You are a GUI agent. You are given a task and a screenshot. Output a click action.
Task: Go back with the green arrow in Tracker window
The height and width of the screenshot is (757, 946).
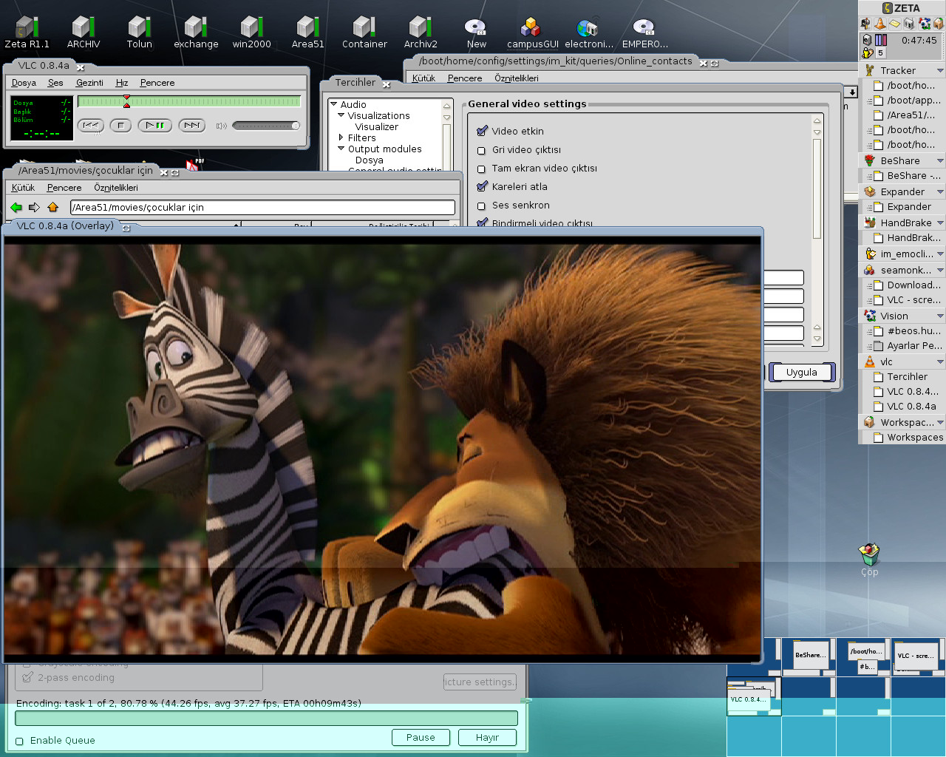pyautogui.click(x=16, y=207)
